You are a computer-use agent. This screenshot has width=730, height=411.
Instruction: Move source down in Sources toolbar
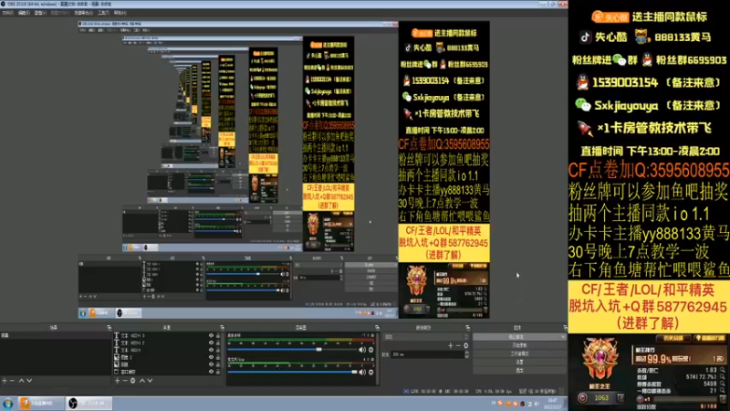[150, 381]
